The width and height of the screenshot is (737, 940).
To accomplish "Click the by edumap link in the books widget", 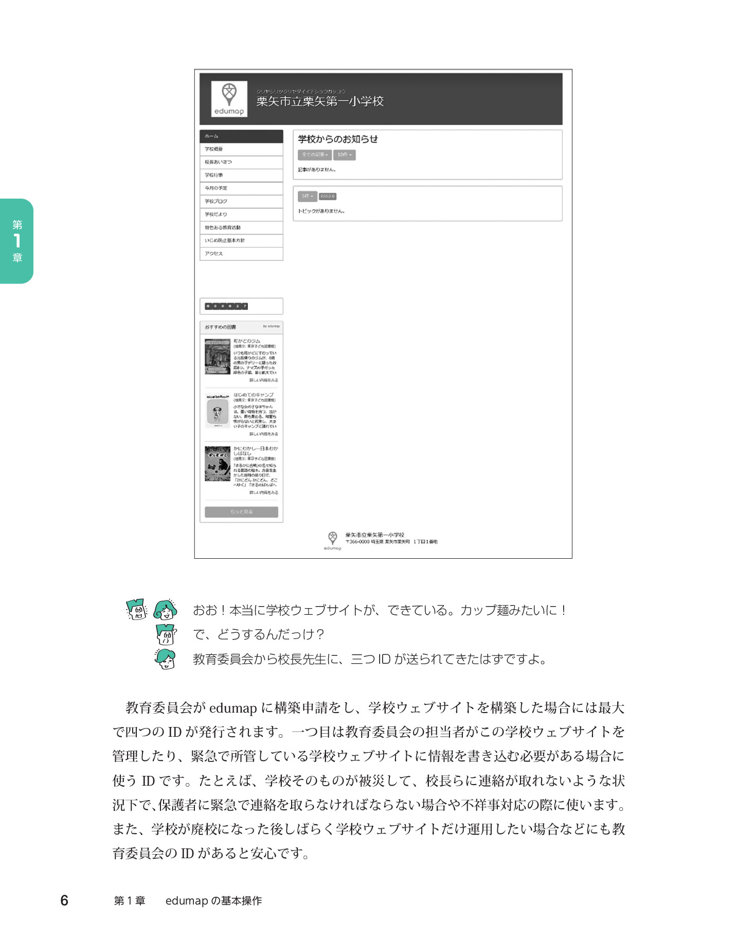I will click(272, 326).
